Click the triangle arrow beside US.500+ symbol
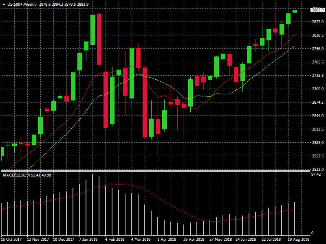 [x=4, y=4]
